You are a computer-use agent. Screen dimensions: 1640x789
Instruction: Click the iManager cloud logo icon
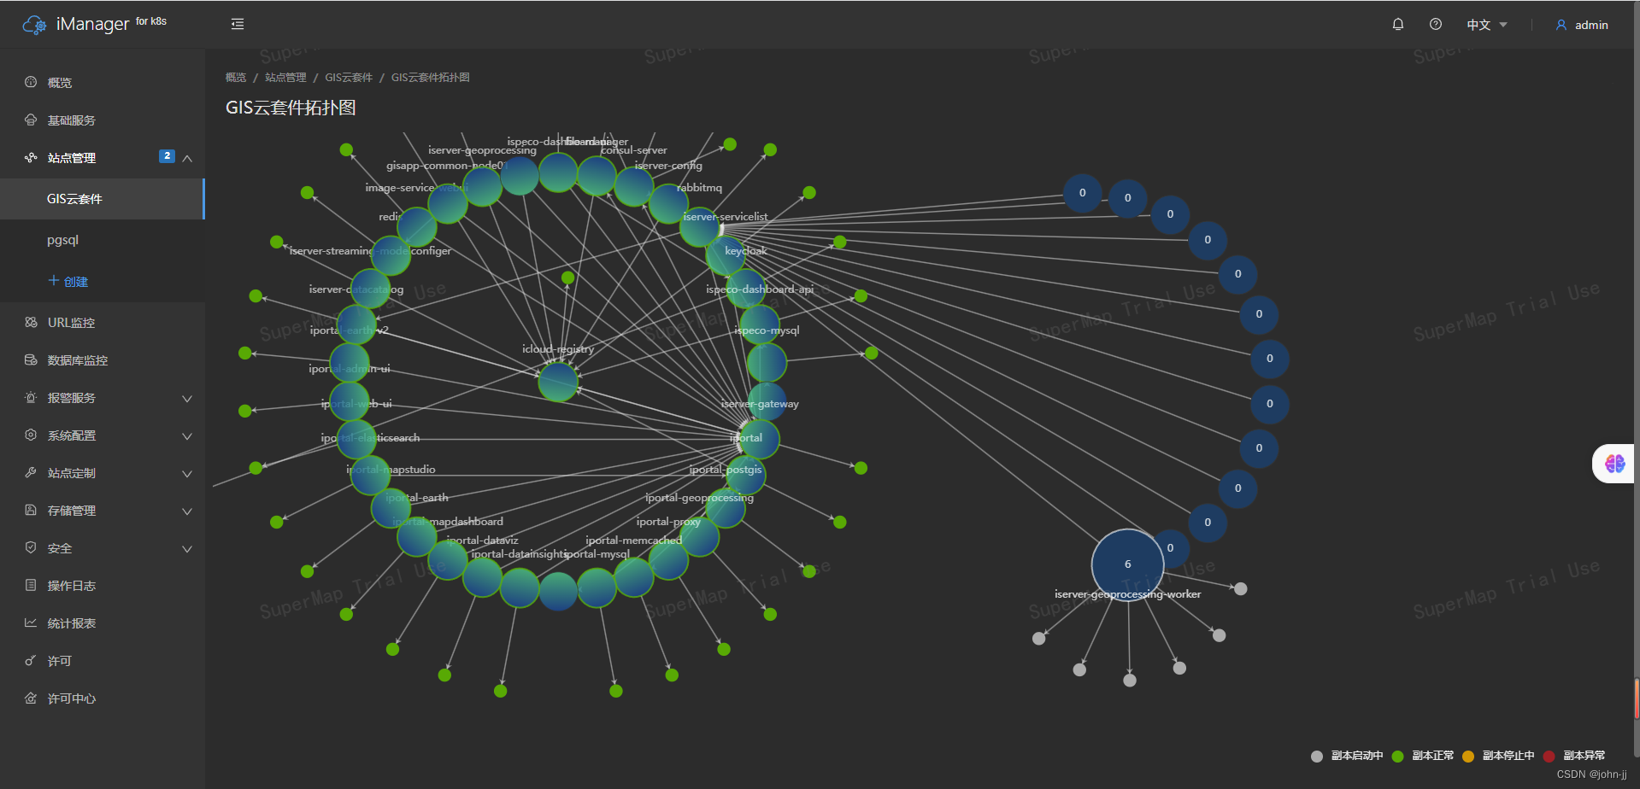point(34,25)
